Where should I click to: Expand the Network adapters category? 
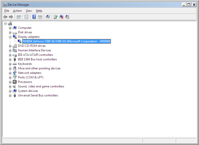[10, 73]
